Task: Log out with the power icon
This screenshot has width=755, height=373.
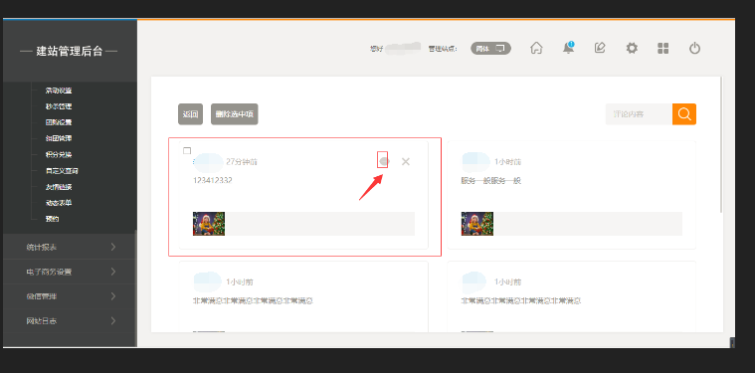Action: pos(694,48)
